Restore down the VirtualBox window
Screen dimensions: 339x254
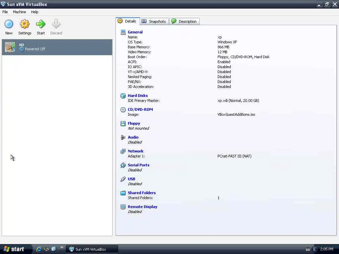[327, 4]
